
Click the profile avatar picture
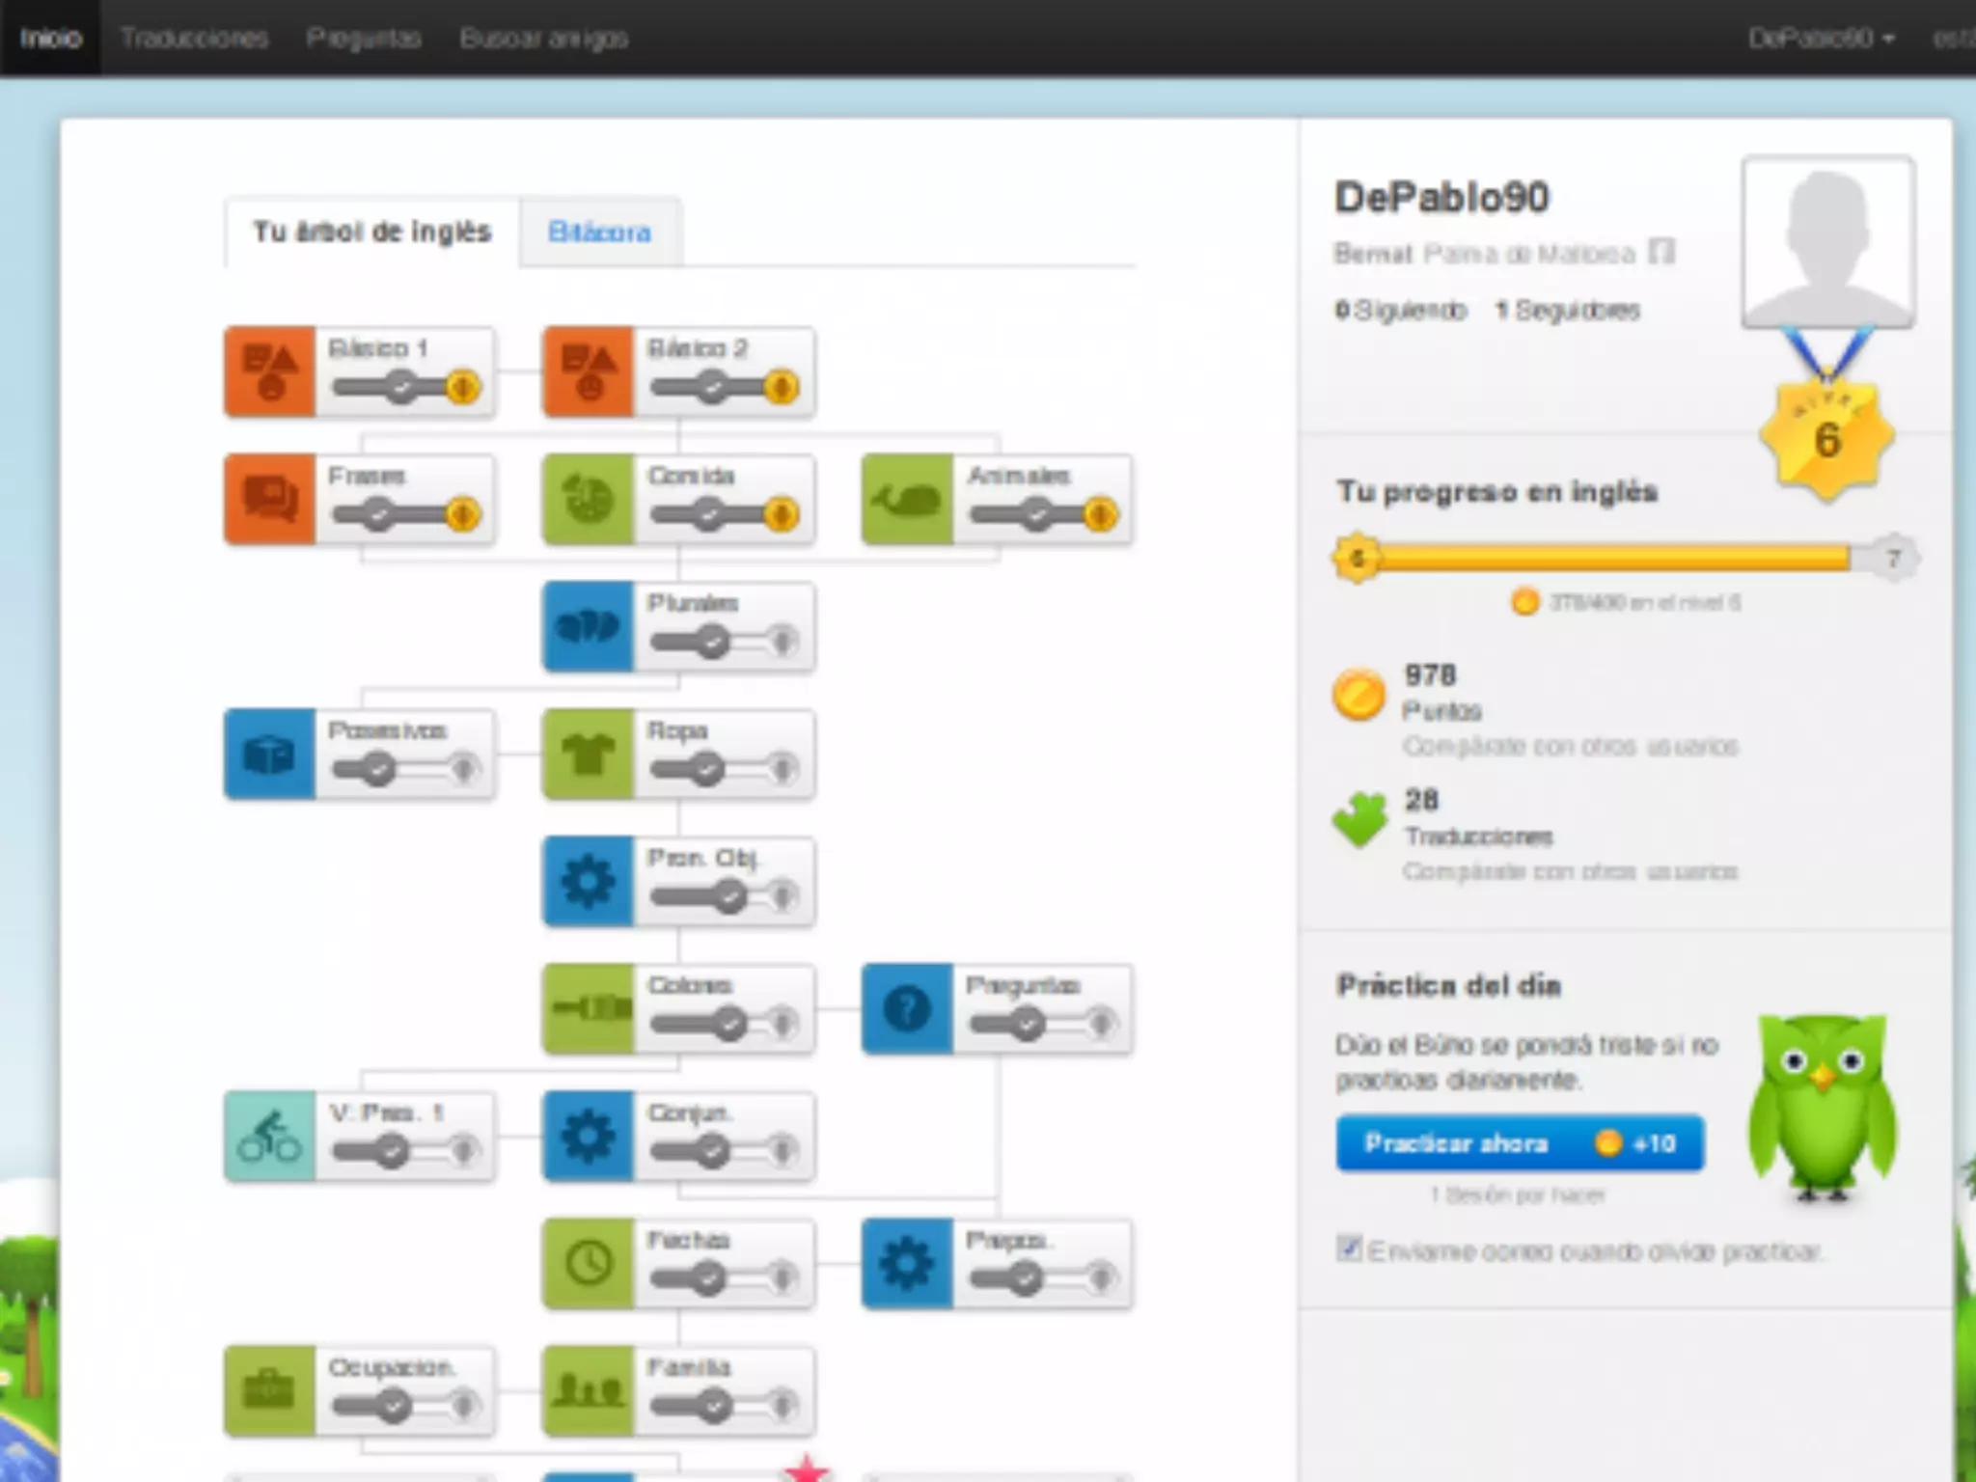click(1827, 243)
